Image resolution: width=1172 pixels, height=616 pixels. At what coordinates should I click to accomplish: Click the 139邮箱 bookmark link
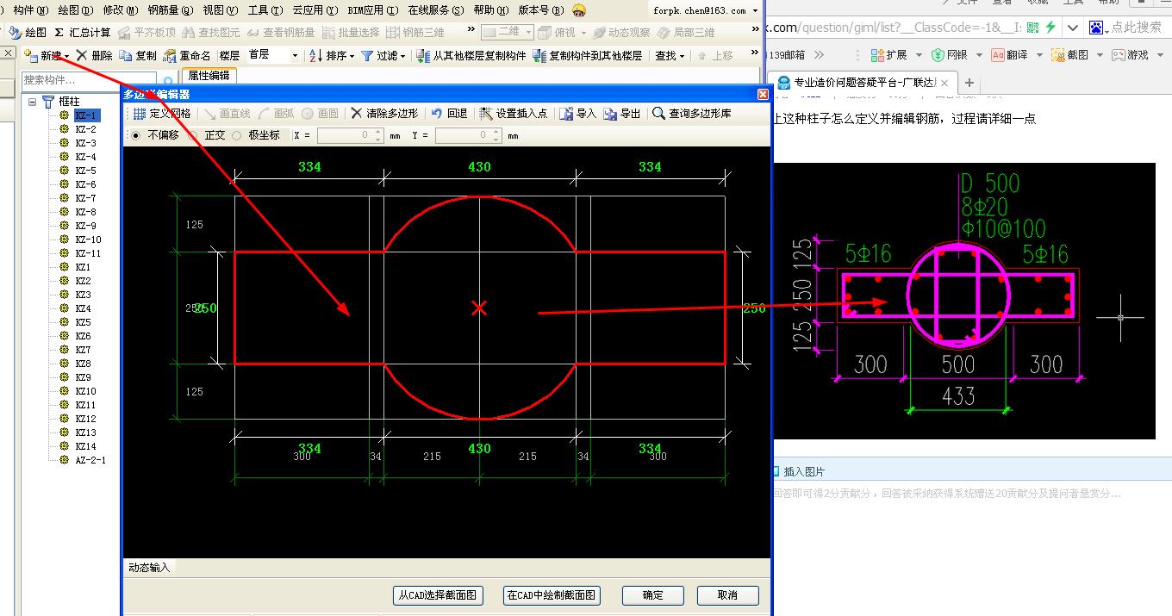[785, 54]
